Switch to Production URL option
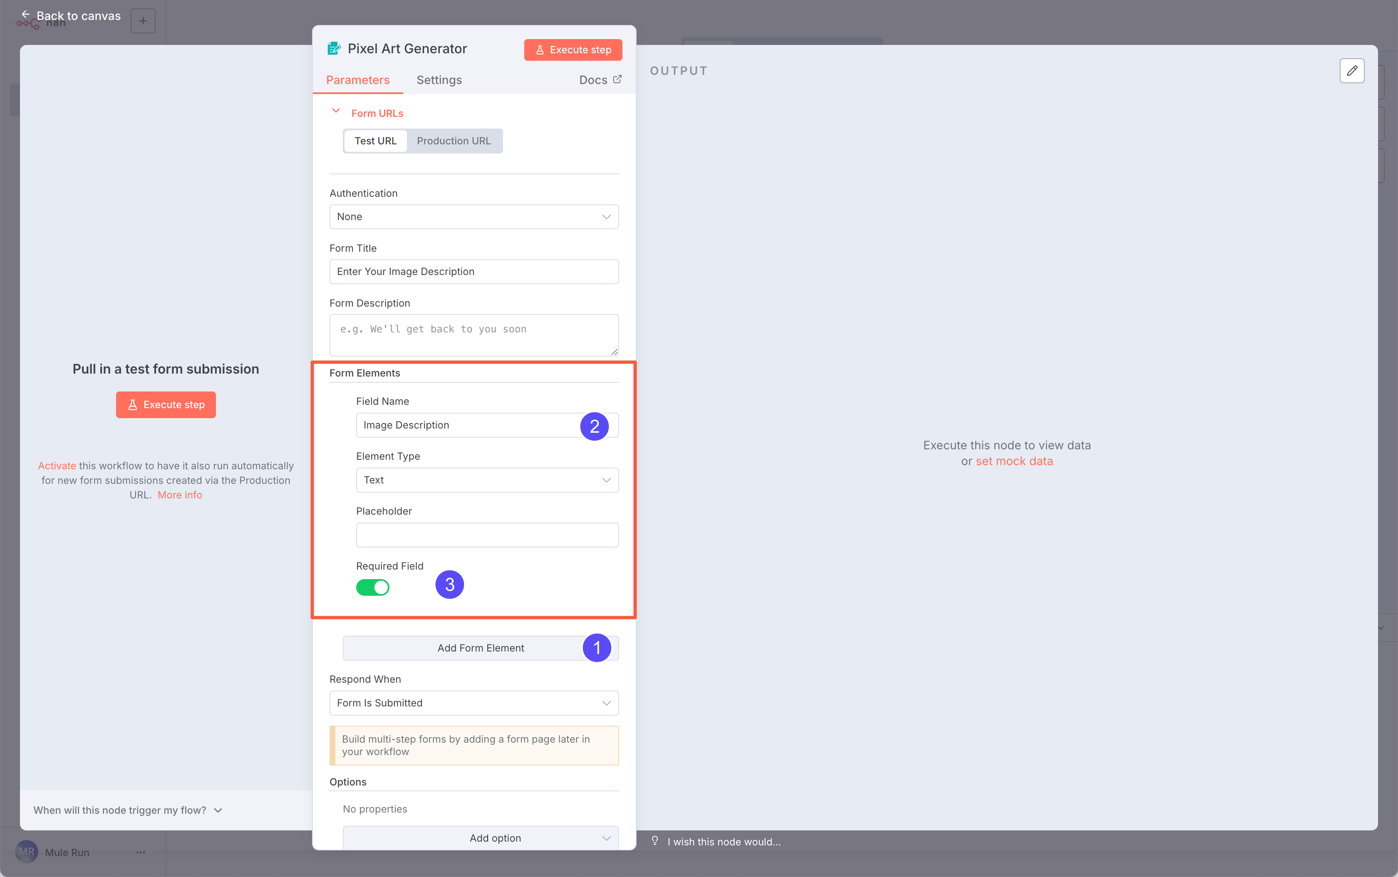Viewport: 1398px width, 877px height. click(454, 141)
